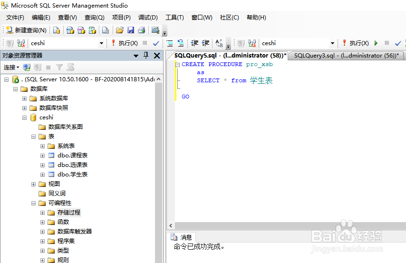
Task: Open the 查询(Q) menu
Action: [x=95, y=18]
